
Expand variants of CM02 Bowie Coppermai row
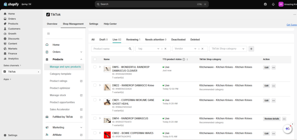pos(100,133)
